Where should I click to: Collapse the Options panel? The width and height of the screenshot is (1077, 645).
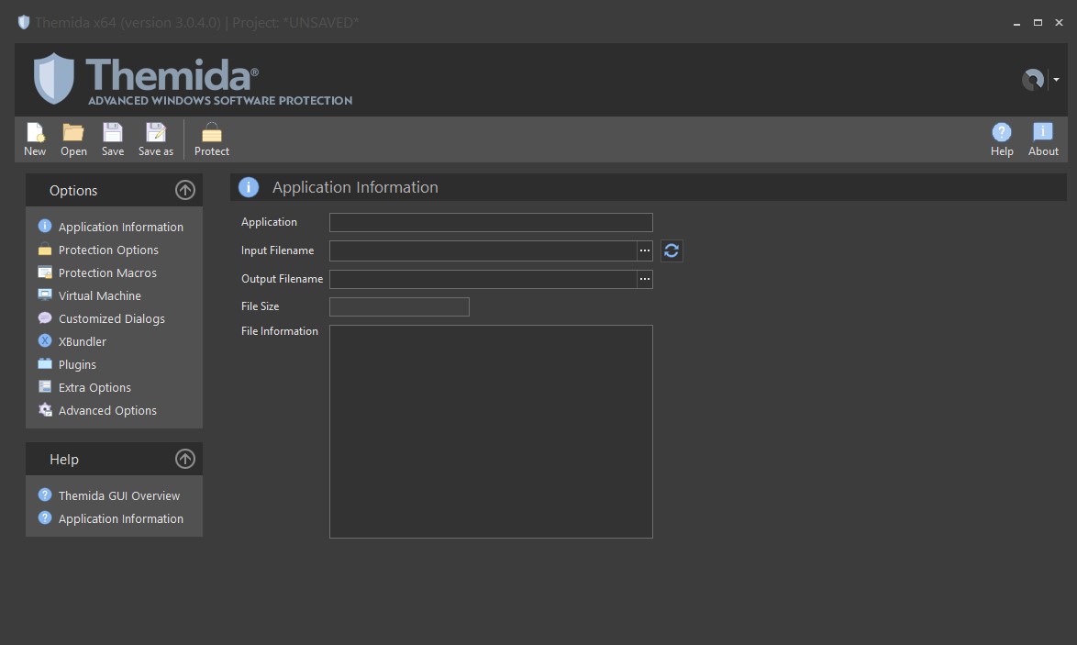(185, 190)
